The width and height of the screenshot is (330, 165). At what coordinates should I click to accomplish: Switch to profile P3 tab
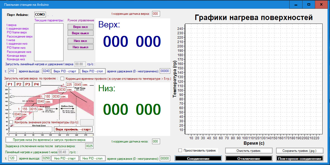coord(28,84)
